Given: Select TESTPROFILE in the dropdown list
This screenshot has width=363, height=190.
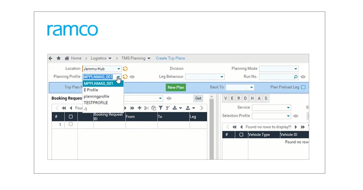Looking at the screenshot, I should point(103,103).
